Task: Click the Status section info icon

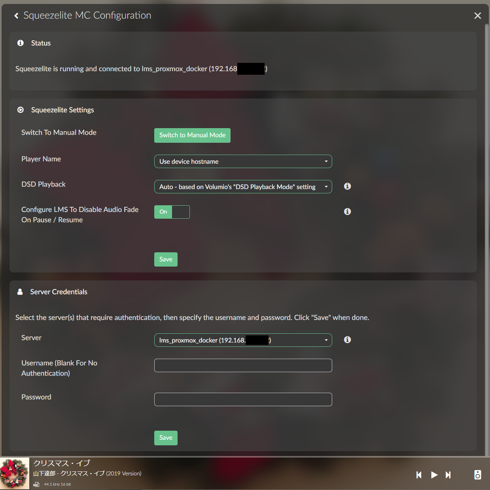Action: pyautogui.click(x=21, y=43)
